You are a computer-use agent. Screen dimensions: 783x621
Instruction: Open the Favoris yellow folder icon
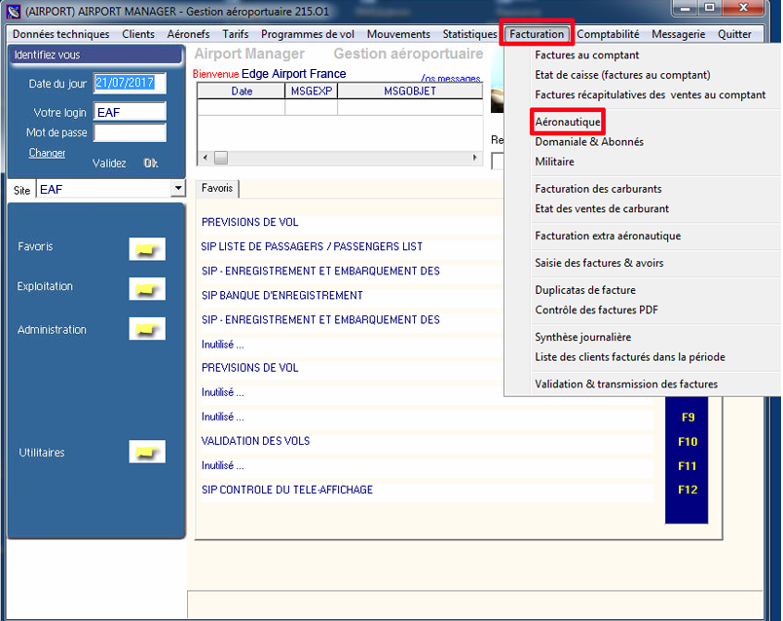coord(147,249)
